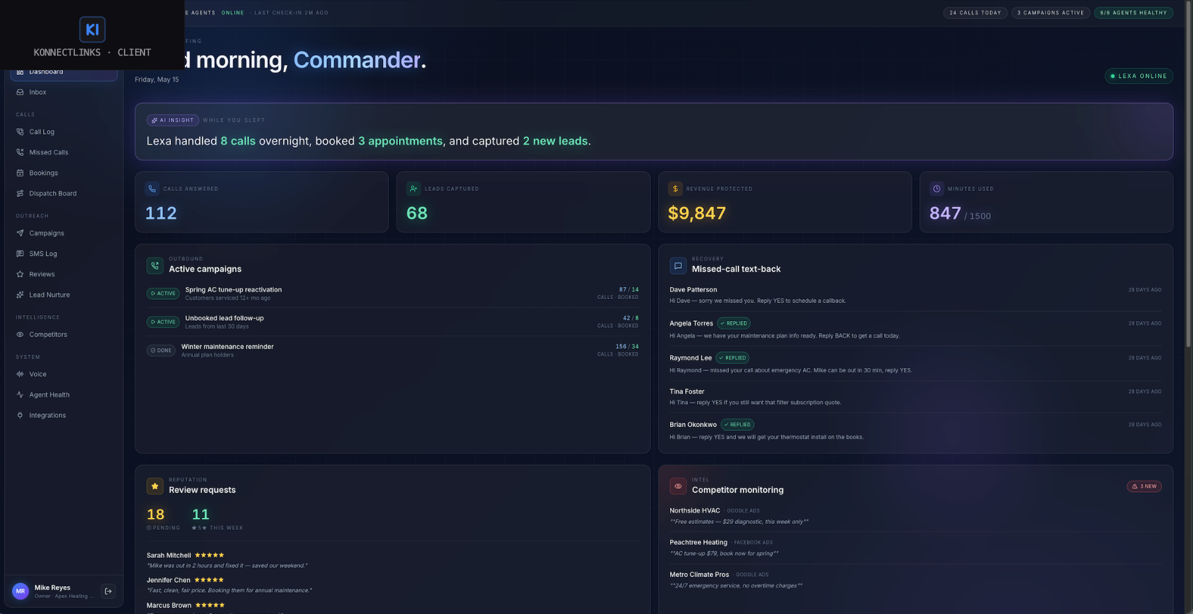Image resolution: width=1193 pixels, height=614 pixels.
Task: Click the Lexa Online status badge
Action: (x=1139, y=76)
